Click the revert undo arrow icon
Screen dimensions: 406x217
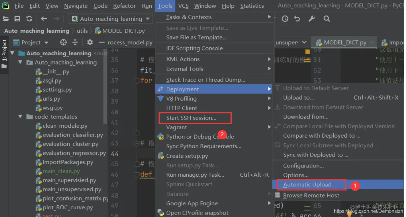pyautogui.click(x=297, y=19)
